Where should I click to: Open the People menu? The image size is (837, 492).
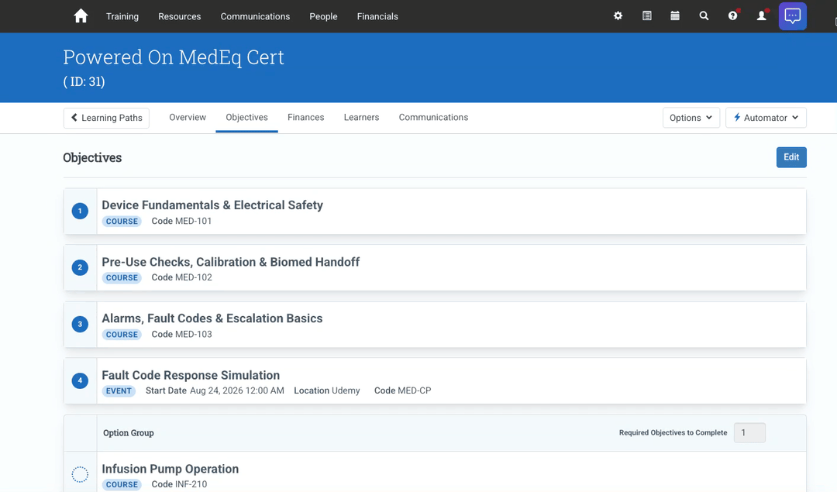coord(323,16)
